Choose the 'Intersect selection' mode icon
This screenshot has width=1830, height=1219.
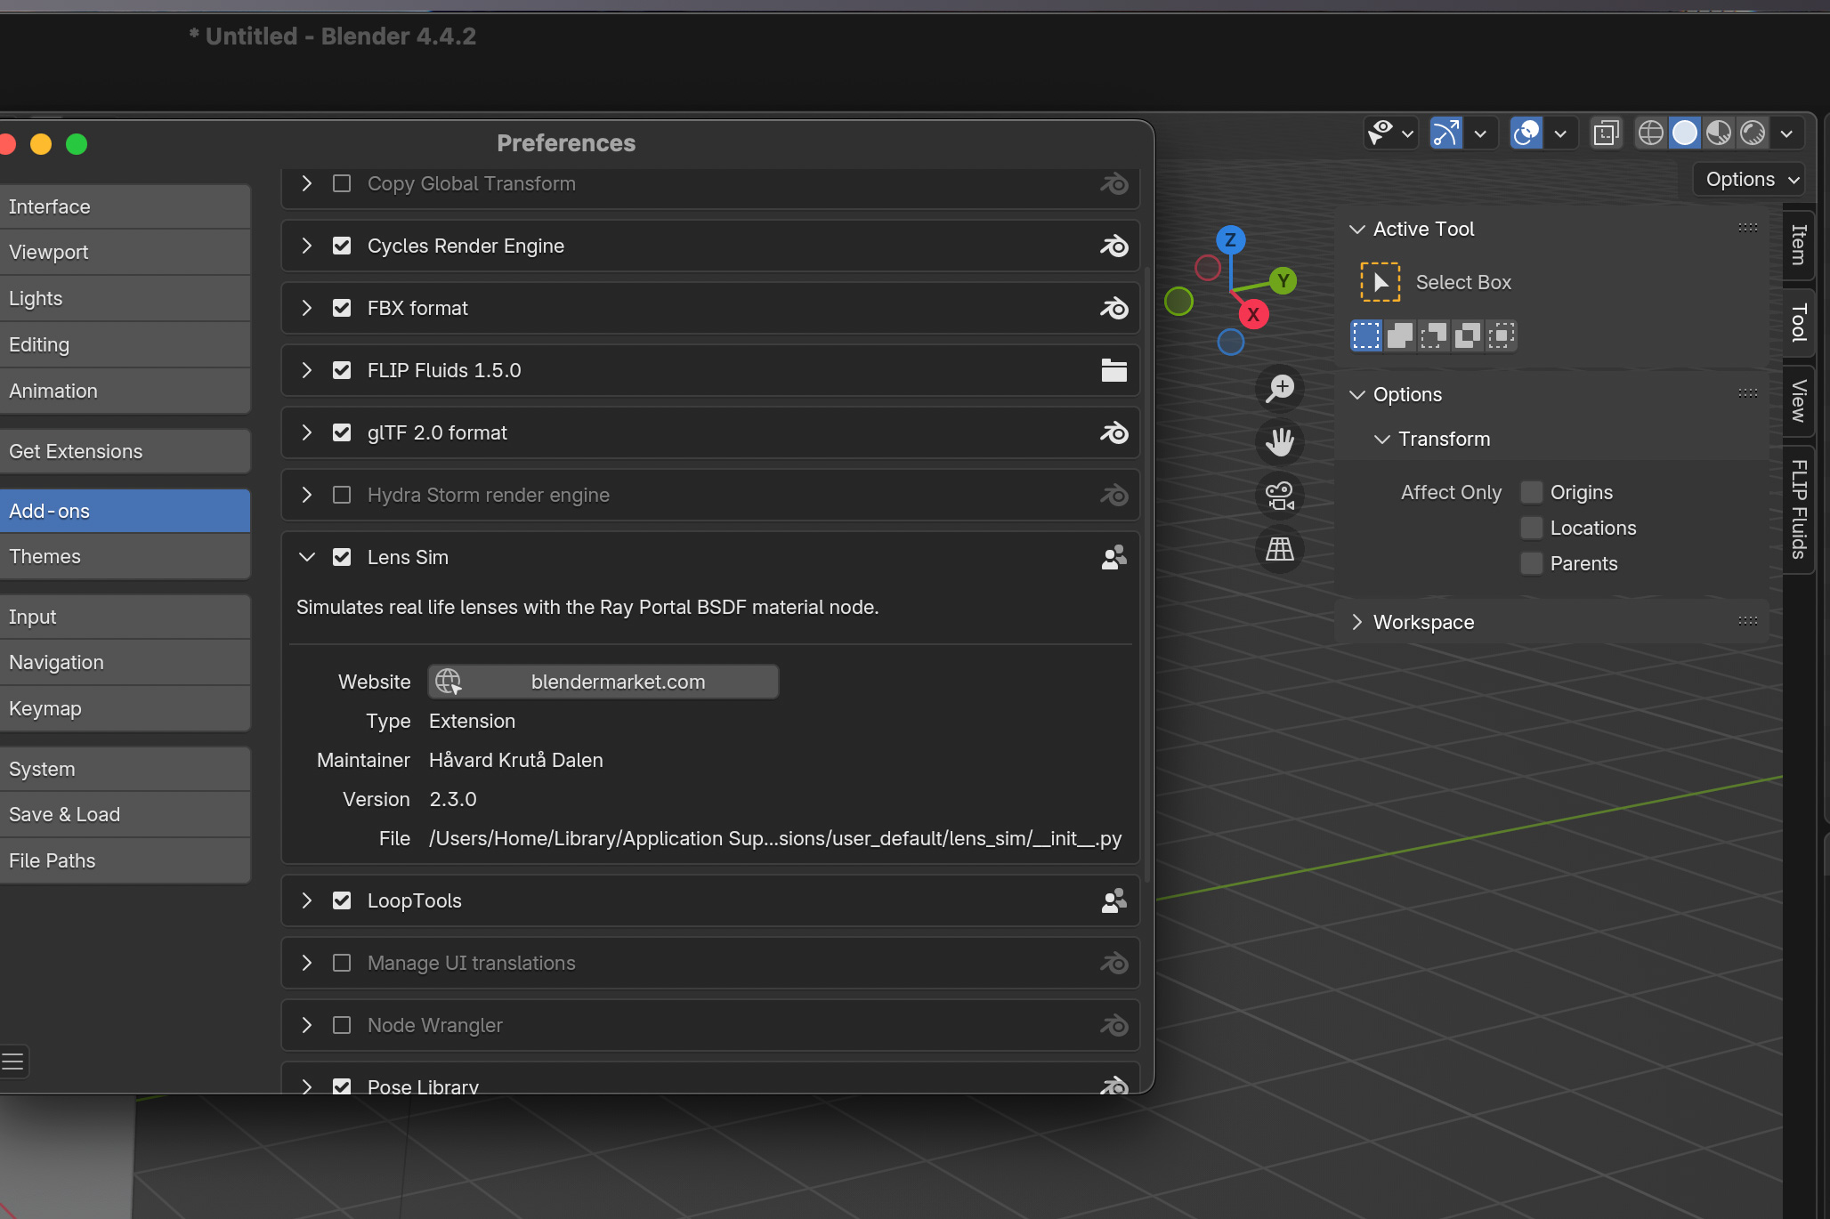(x=1502, y=335)
